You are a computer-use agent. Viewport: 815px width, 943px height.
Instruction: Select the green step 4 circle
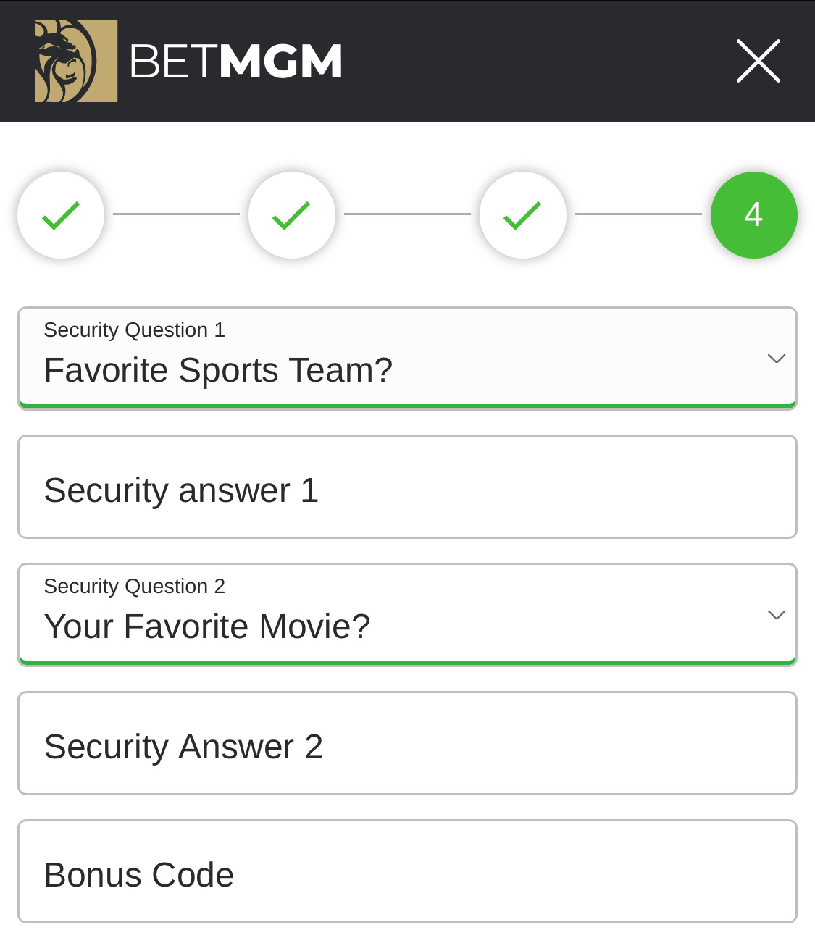pyautogui.click(x=754, y=215)
